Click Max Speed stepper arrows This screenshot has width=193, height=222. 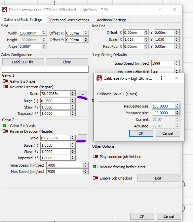pyautogui.click(x=86, y=172)
